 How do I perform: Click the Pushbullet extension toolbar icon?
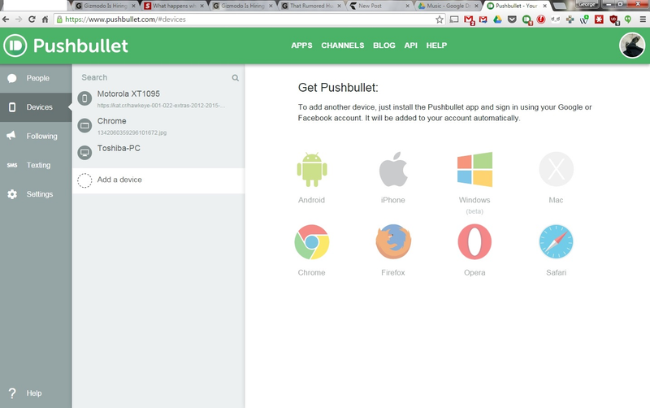pos(526,20)
